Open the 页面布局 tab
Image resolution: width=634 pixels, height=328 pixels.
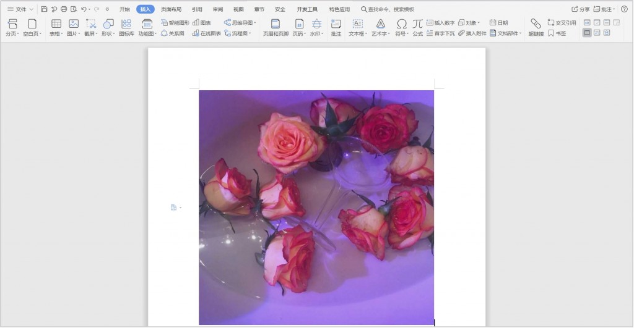point(171,9)
